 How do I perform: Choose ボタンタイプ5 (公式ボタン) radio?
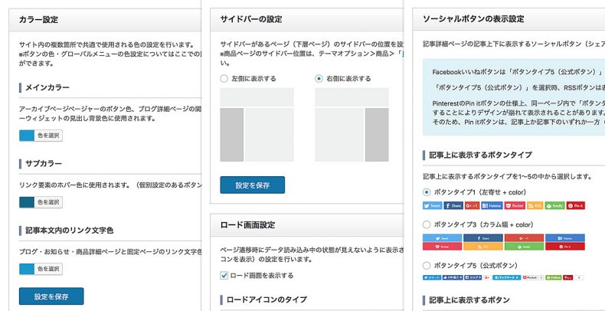(427, 265)
